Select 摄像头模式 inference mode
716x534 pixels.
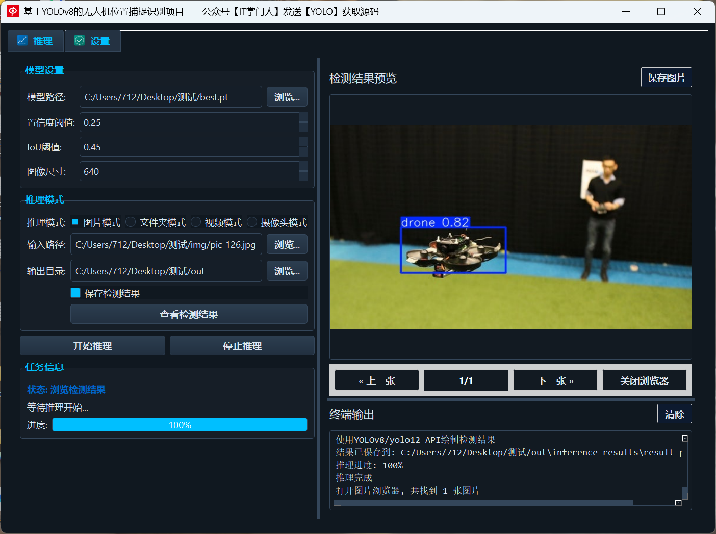pos(277,222)
